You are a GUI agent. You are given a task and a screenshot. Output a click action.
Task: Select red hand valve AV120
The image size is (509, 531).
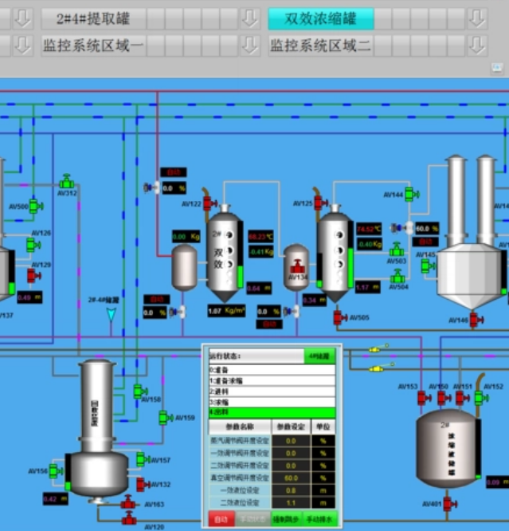129,517
